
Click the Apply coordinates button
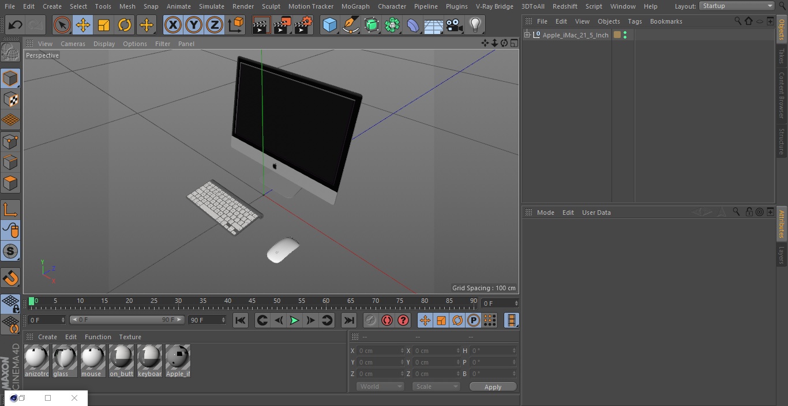point(493,387)
